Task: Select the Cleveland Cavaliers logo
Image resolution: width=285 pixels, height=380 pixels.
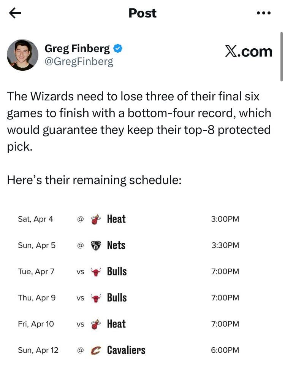Action: click(95, 350)
